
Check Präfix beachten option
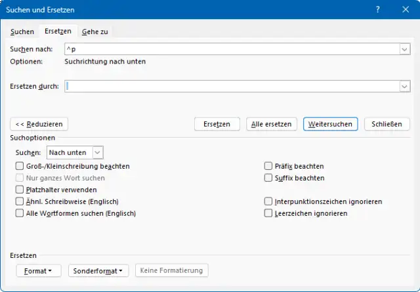[268, 167]
